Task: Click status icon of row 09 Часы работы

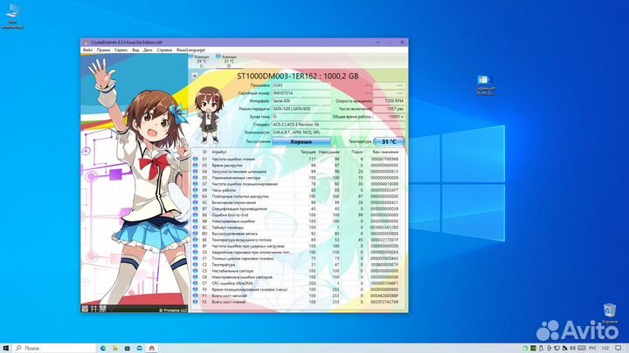Action: (x=196, y=190)
